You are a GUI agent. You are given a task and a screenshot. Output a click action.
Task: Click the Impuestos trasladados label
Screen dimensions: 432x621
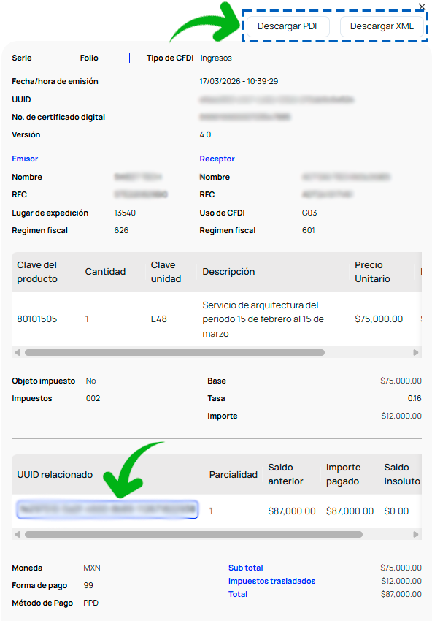coord(271,581)
